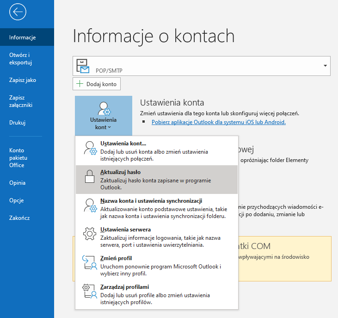338x318 pixels.
Task: Click the icon next to Zarządzaj profilami
Action: click(90, 292)
